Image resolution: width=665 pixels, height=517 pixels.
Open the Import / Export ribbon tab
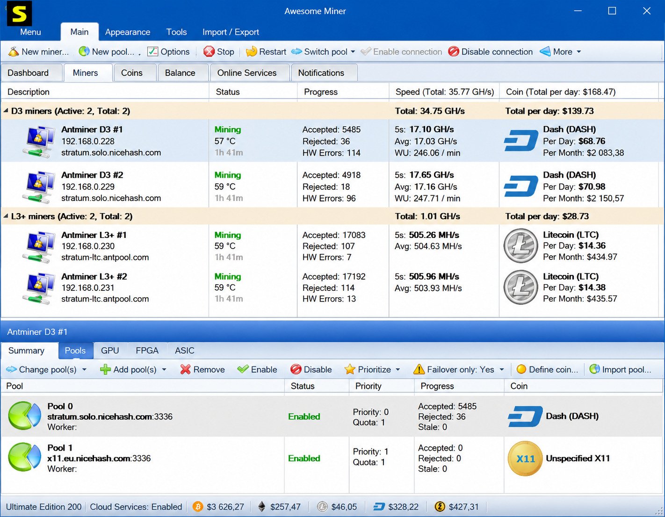tap(231, 32)
